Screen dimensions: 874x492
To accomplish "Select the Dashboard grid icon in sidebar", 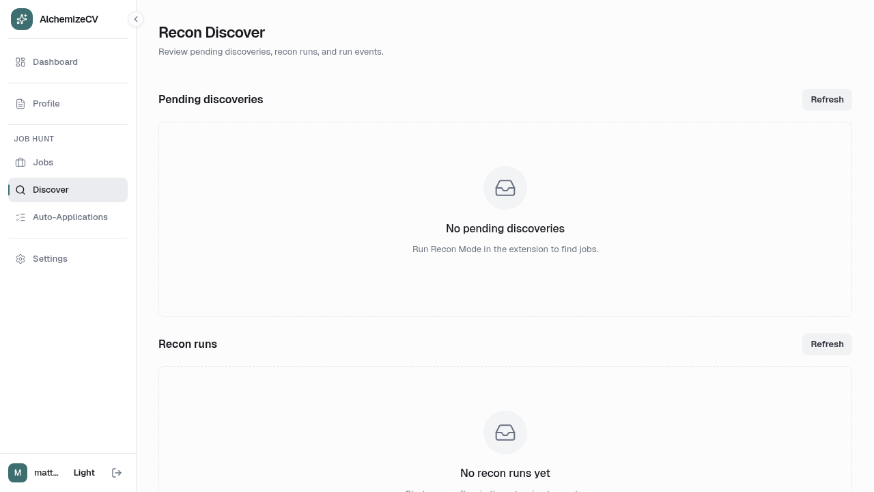I will click(20, 62).
